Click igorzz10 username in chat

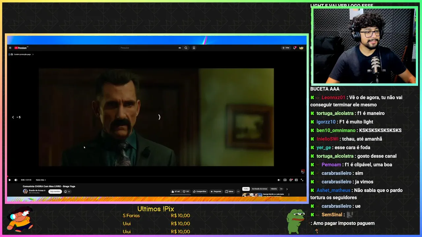click(326, 122)
